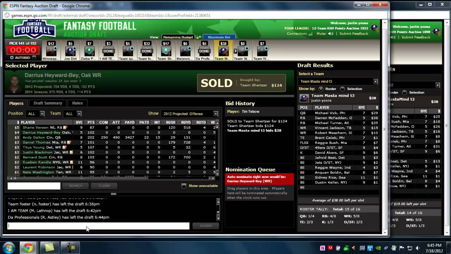
Task: Click the player search input field
Action: (34, 186)
